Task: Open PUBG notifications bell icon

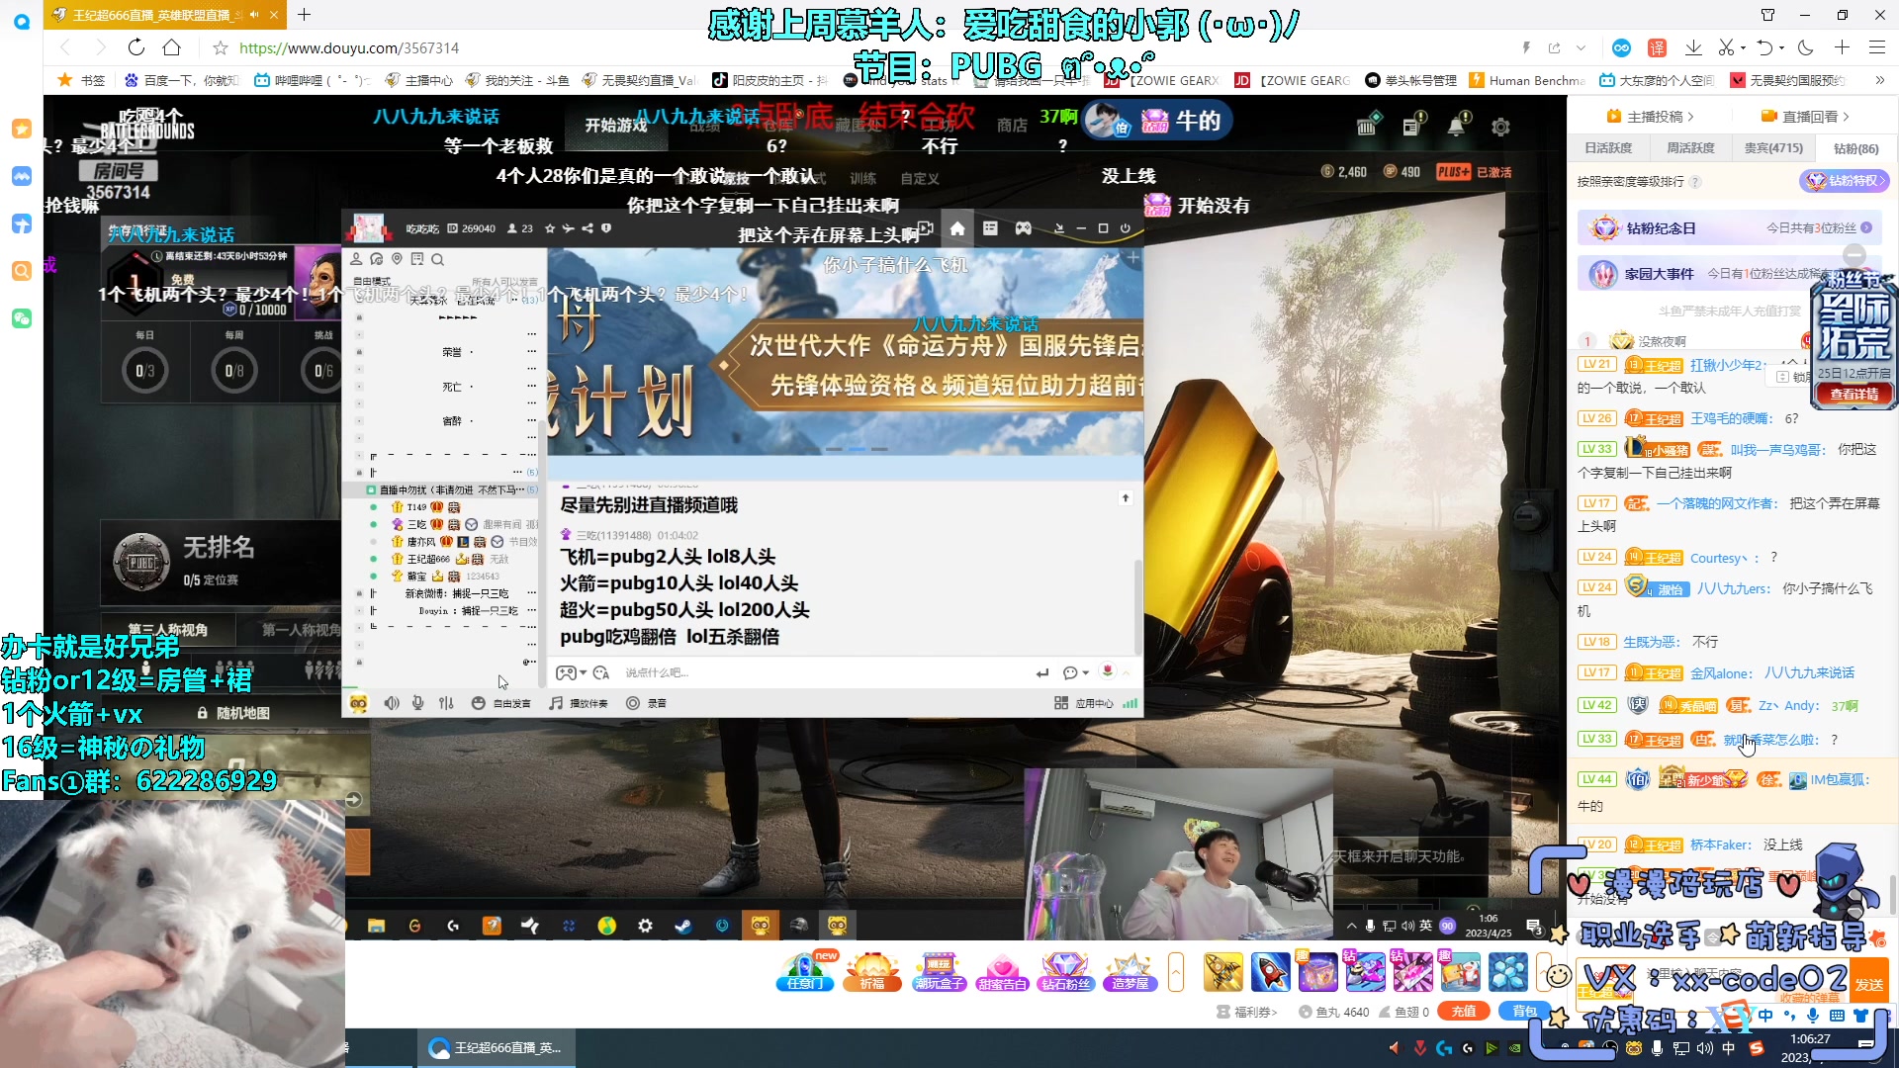Action: (1457, 126)
